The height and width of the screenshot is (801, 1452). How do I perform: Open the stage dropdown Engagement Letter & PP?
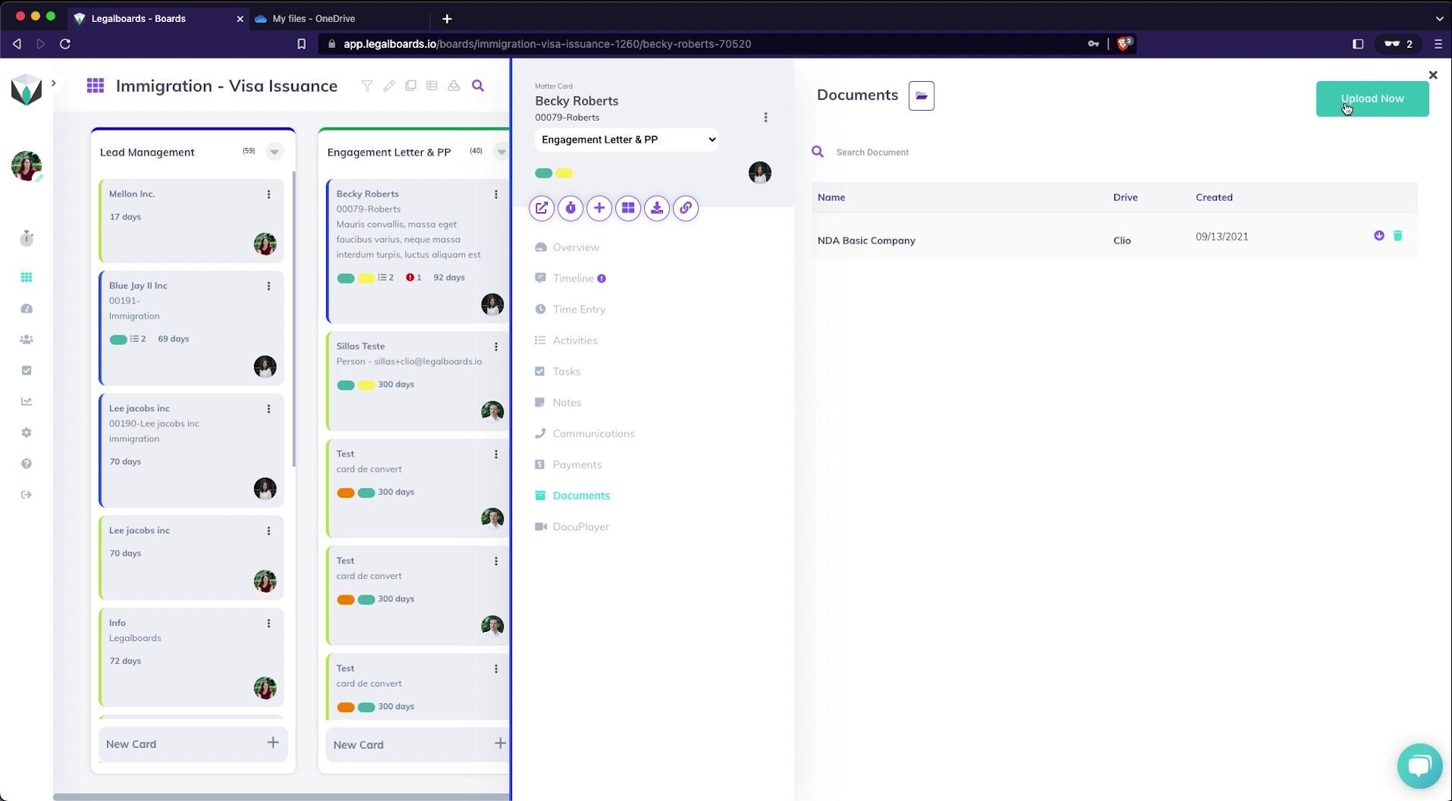627,140
